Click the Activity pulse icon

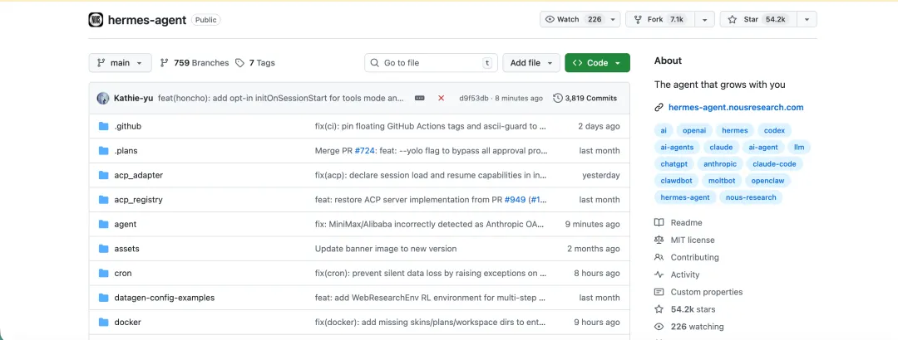[x=659, y=274]
